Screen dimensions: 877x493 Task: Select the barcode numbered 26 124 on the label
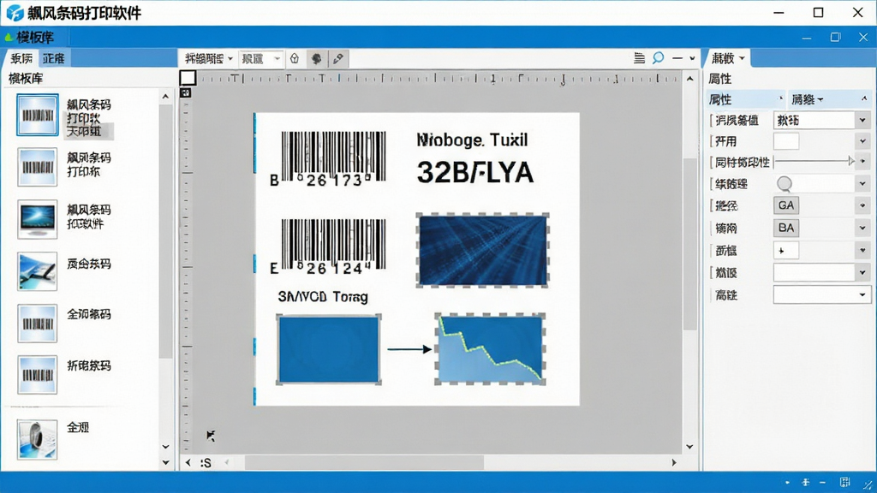coord(330,246)
